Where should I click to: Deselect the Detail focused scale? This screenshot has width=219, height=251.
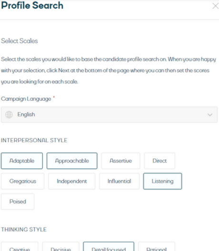pyautogui.click(x=109, y=247)
